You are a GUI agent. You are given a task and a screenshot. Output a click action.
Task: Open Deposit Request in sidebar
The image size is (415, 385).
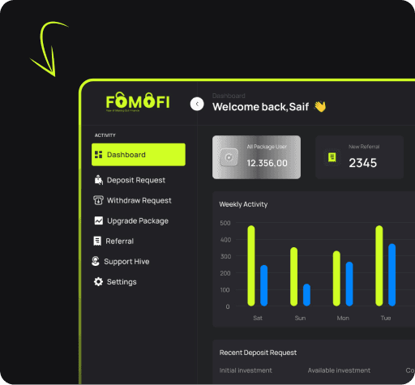click(136, 180)
